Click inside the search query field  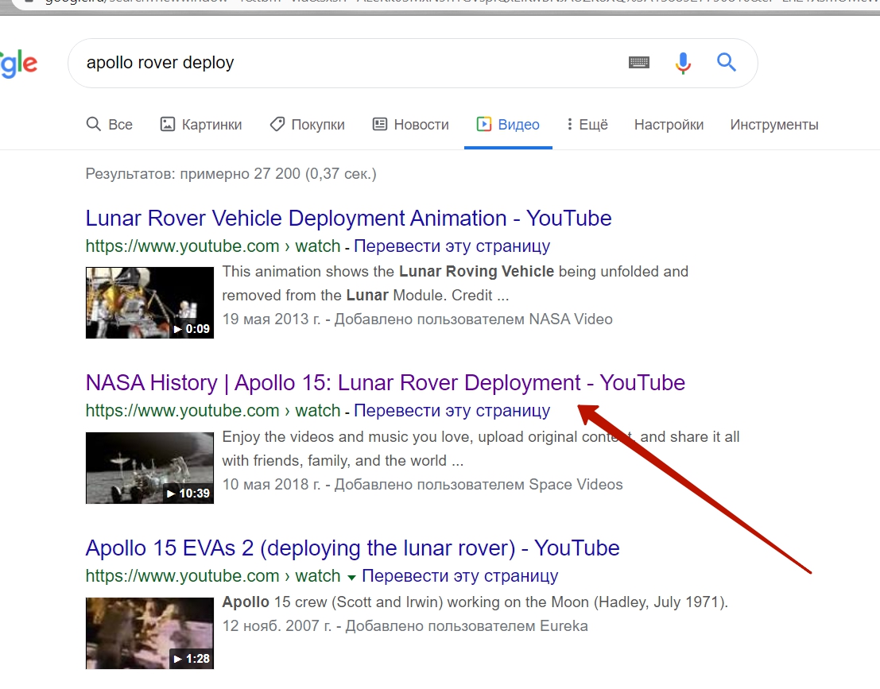(x=348, y=63)
